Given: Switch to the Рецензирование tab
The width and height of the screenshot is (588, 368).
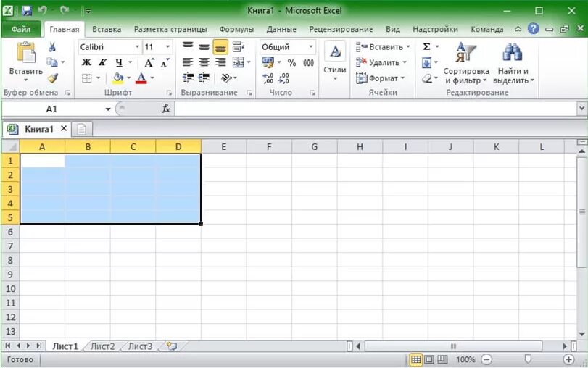Looking at the screenshot, I should click(x=341, y=29).
